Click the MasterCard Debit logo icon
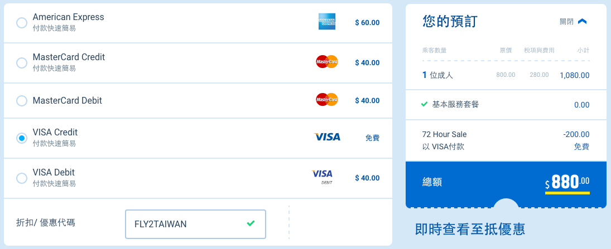Screen dimensions: 611x249 point(326,100)
